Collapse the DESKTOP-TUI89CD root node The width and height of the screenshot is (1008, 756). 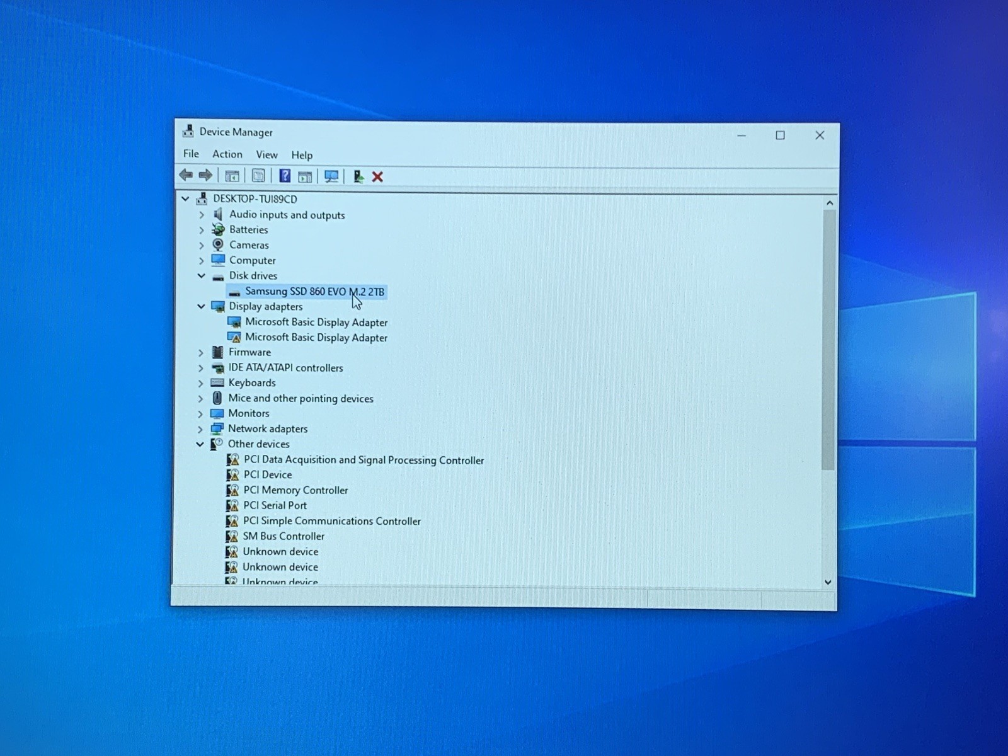point(185,198)
